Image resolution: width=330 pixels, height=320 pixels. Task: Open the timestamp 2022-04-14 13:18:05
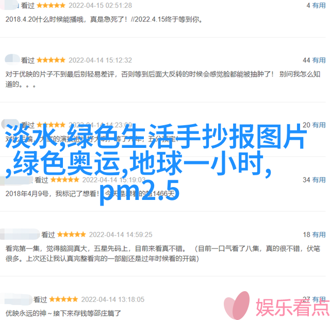pos(113,299)
